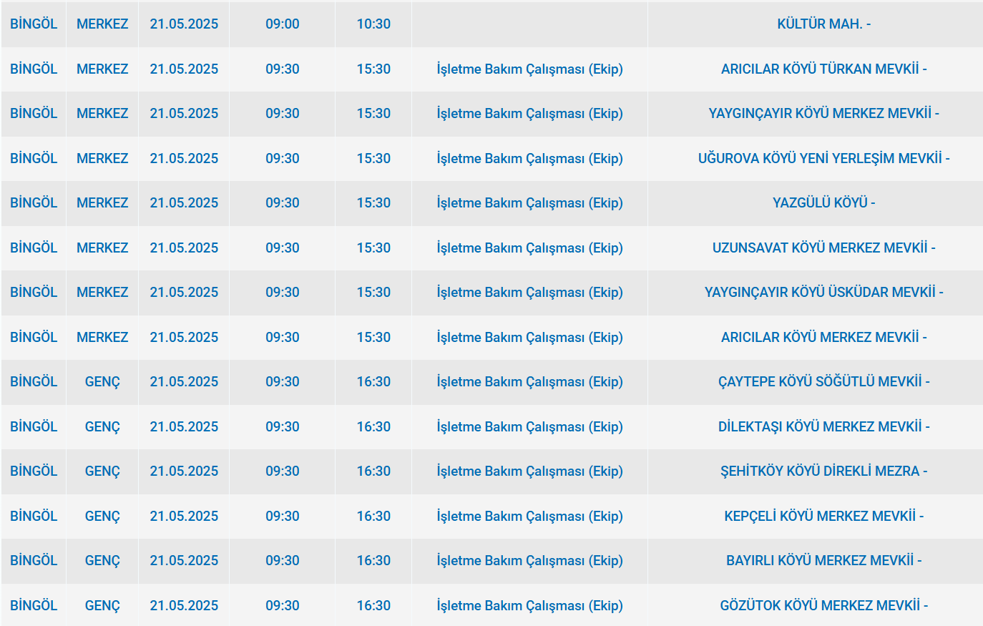Open UZUNSAVAT KÖYÜ MERKEZ MEVKİİ entry
The image size is (983, 626).
point(823,248)
